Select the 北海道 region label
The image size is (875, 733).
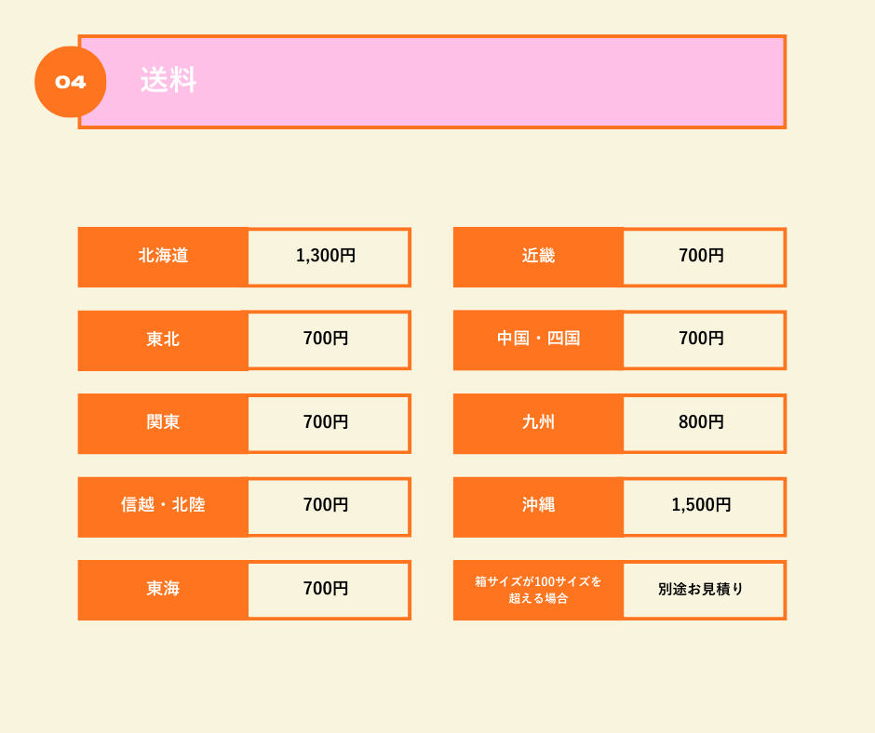coord(163,256)
